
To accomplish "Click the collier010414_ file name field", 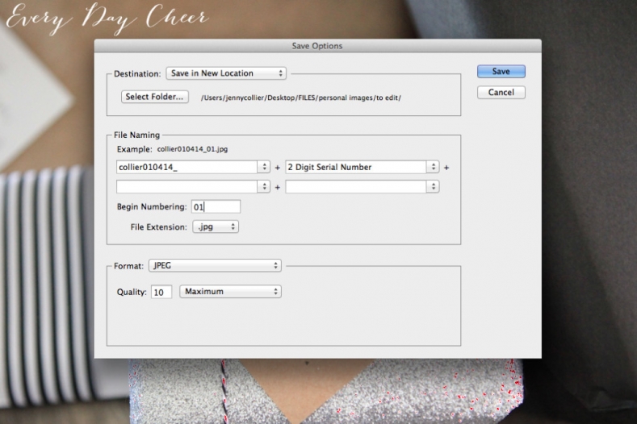I will pos(186,167).
